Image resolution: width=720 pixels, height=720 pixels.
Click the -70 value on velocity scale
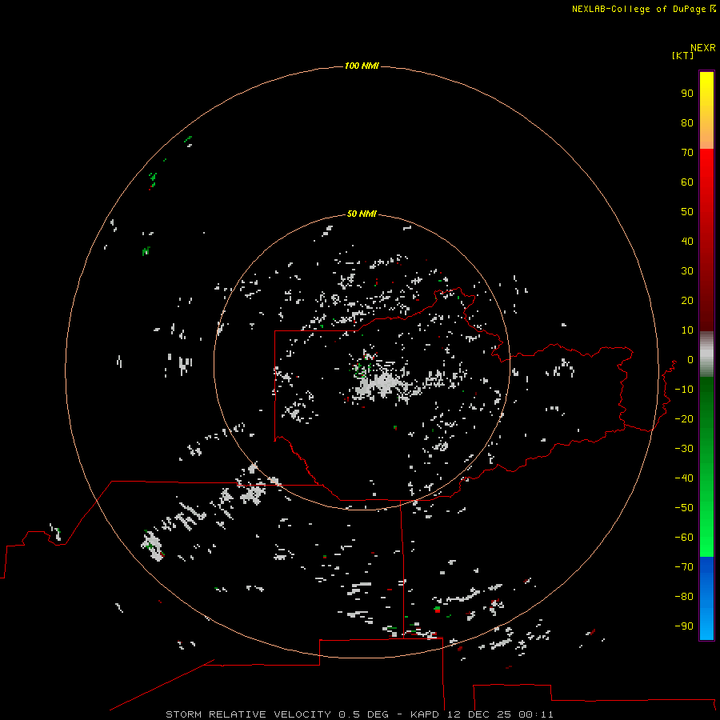pos(684,566)
